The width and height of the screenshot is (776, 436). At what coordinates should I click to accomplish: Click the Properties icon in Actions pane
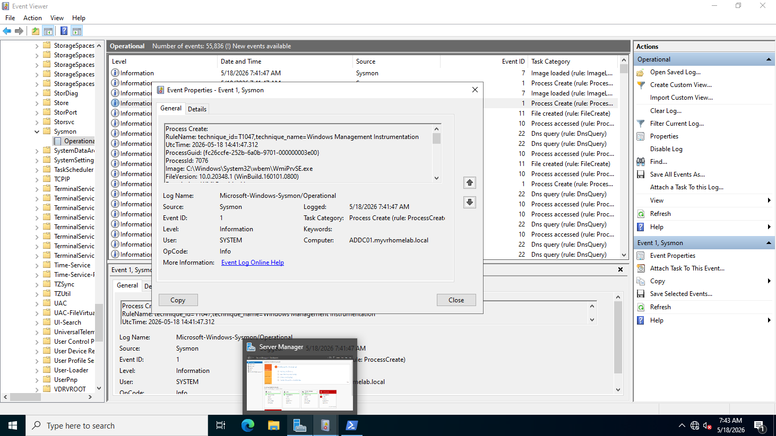(641, 136)
